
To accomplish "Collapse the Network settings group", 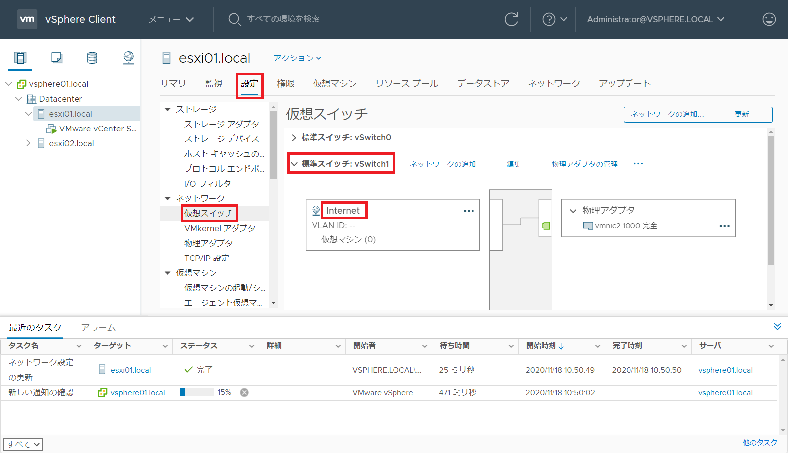I will tap(168, 198).
